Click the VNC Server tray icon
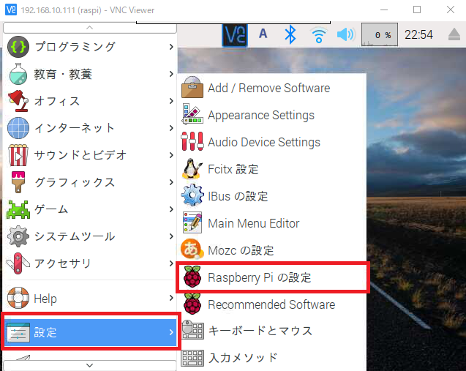The width and height of the screenshot is (466, 371). tap(235, 35)
